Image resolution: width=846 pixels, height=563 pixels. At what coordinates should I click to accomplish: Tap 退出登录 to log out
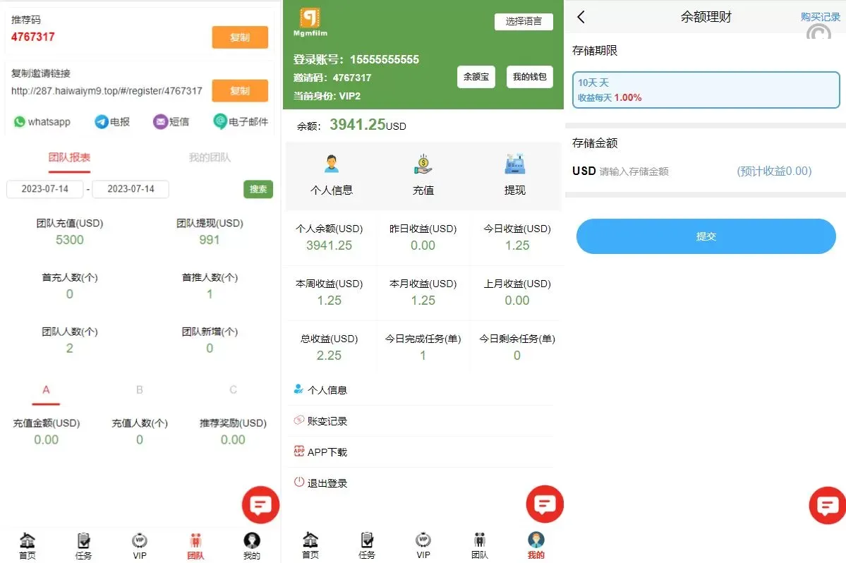click(327, 483)
